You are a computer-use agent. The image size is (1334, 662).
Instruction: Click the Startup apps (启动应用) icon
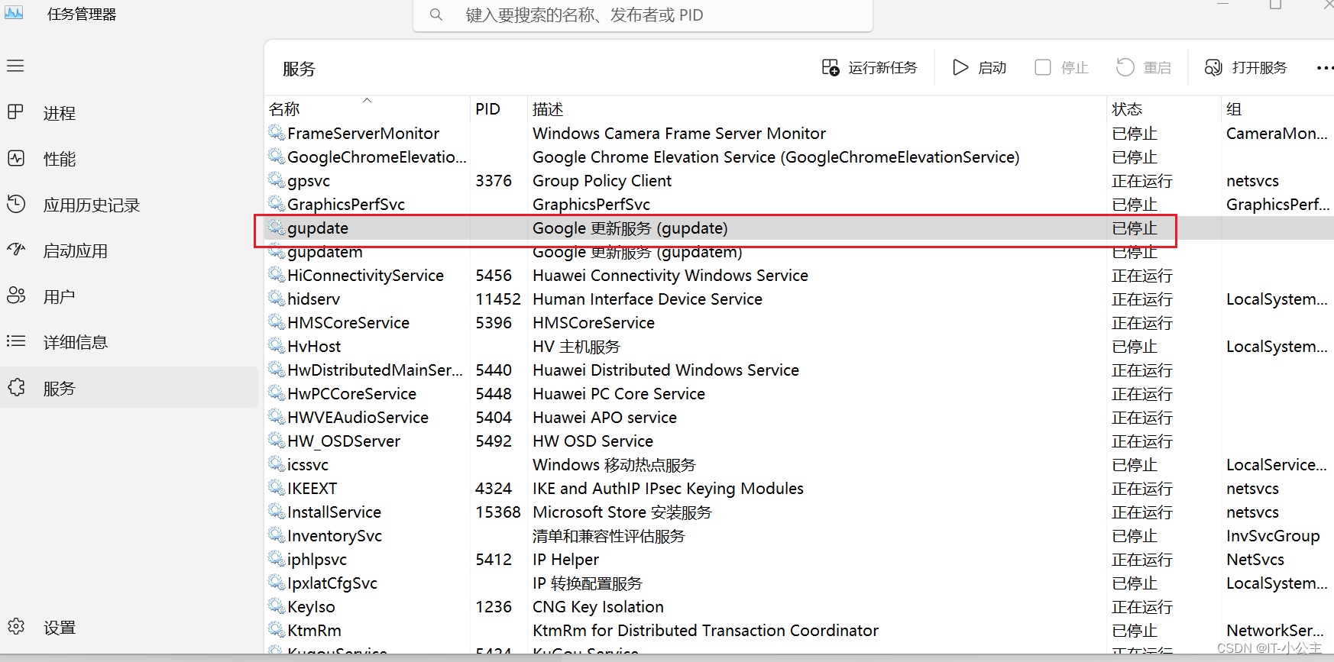point(15,250)
